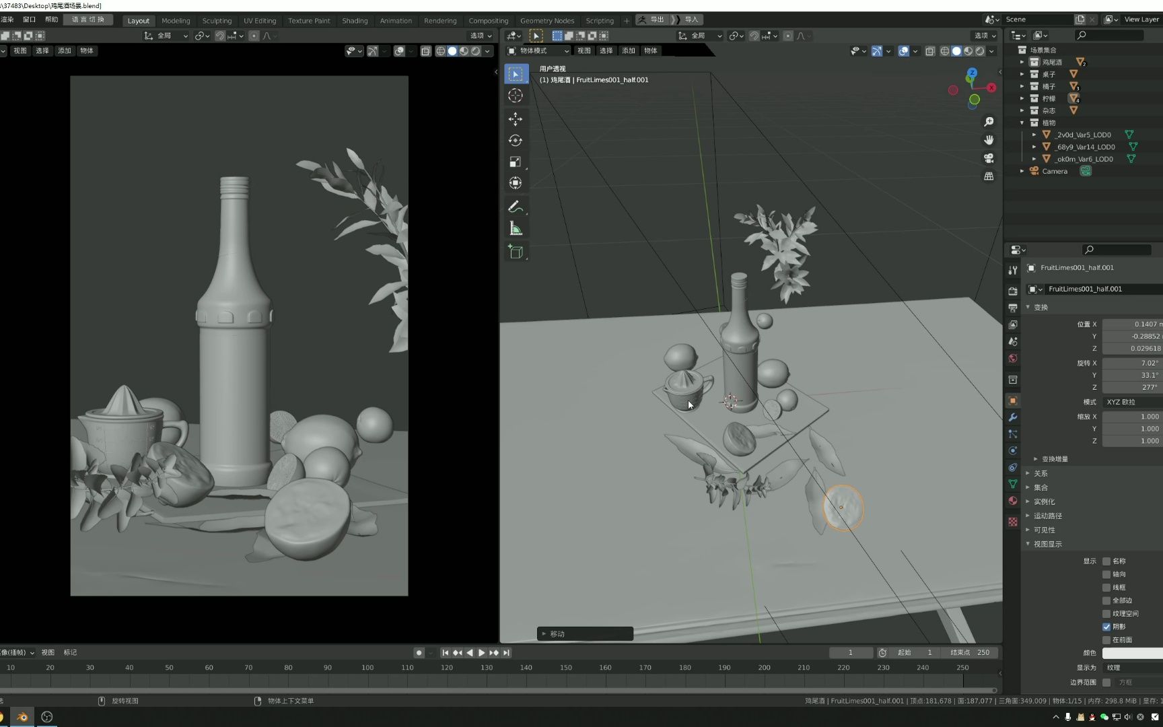Open the 物体模式 mode dropdown
Screen dimensions: 1163x727
tap(537, 50)
